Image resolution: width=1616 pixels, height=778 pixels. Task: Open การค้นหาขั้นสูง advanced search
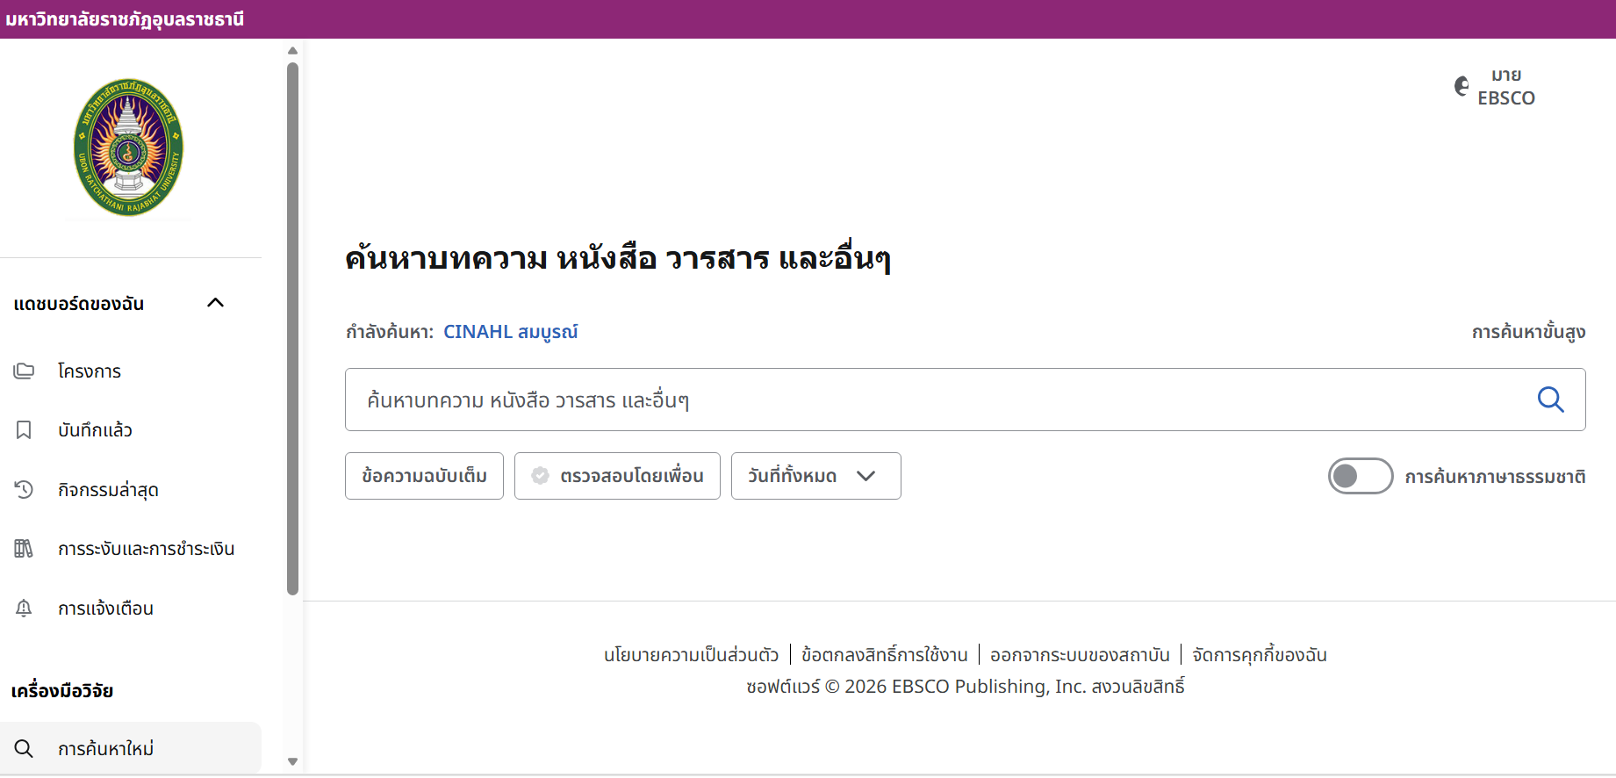click(x=1528, y=332)
